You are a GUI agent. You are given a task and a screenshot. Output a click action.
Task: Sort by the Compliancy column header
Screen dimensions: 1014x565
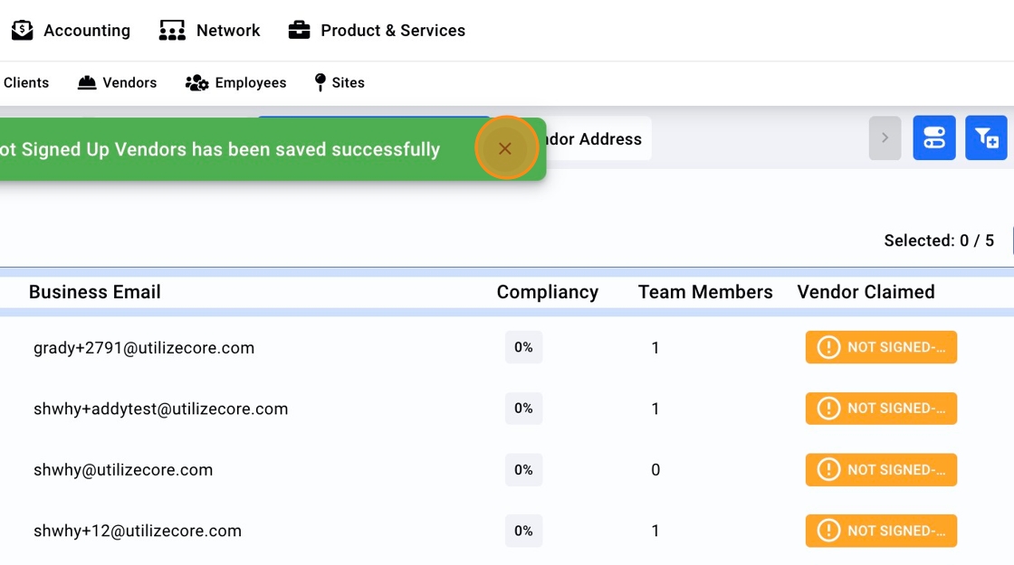(x=547, y=292)
